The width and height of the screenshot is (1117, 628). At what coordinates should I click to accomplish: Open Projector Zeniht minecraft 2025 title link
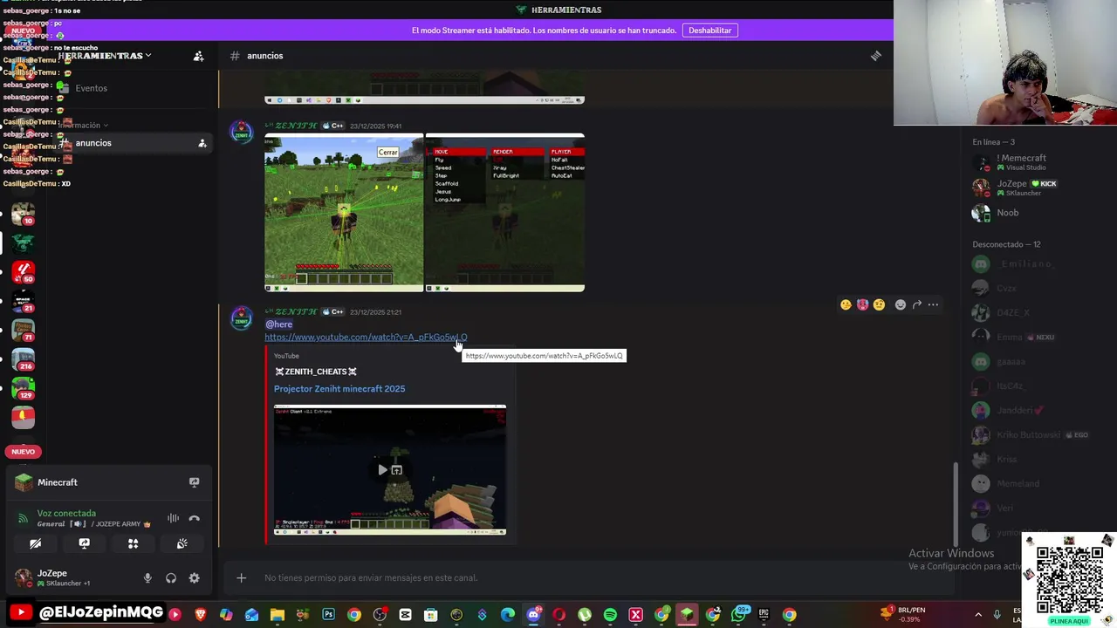339,389
